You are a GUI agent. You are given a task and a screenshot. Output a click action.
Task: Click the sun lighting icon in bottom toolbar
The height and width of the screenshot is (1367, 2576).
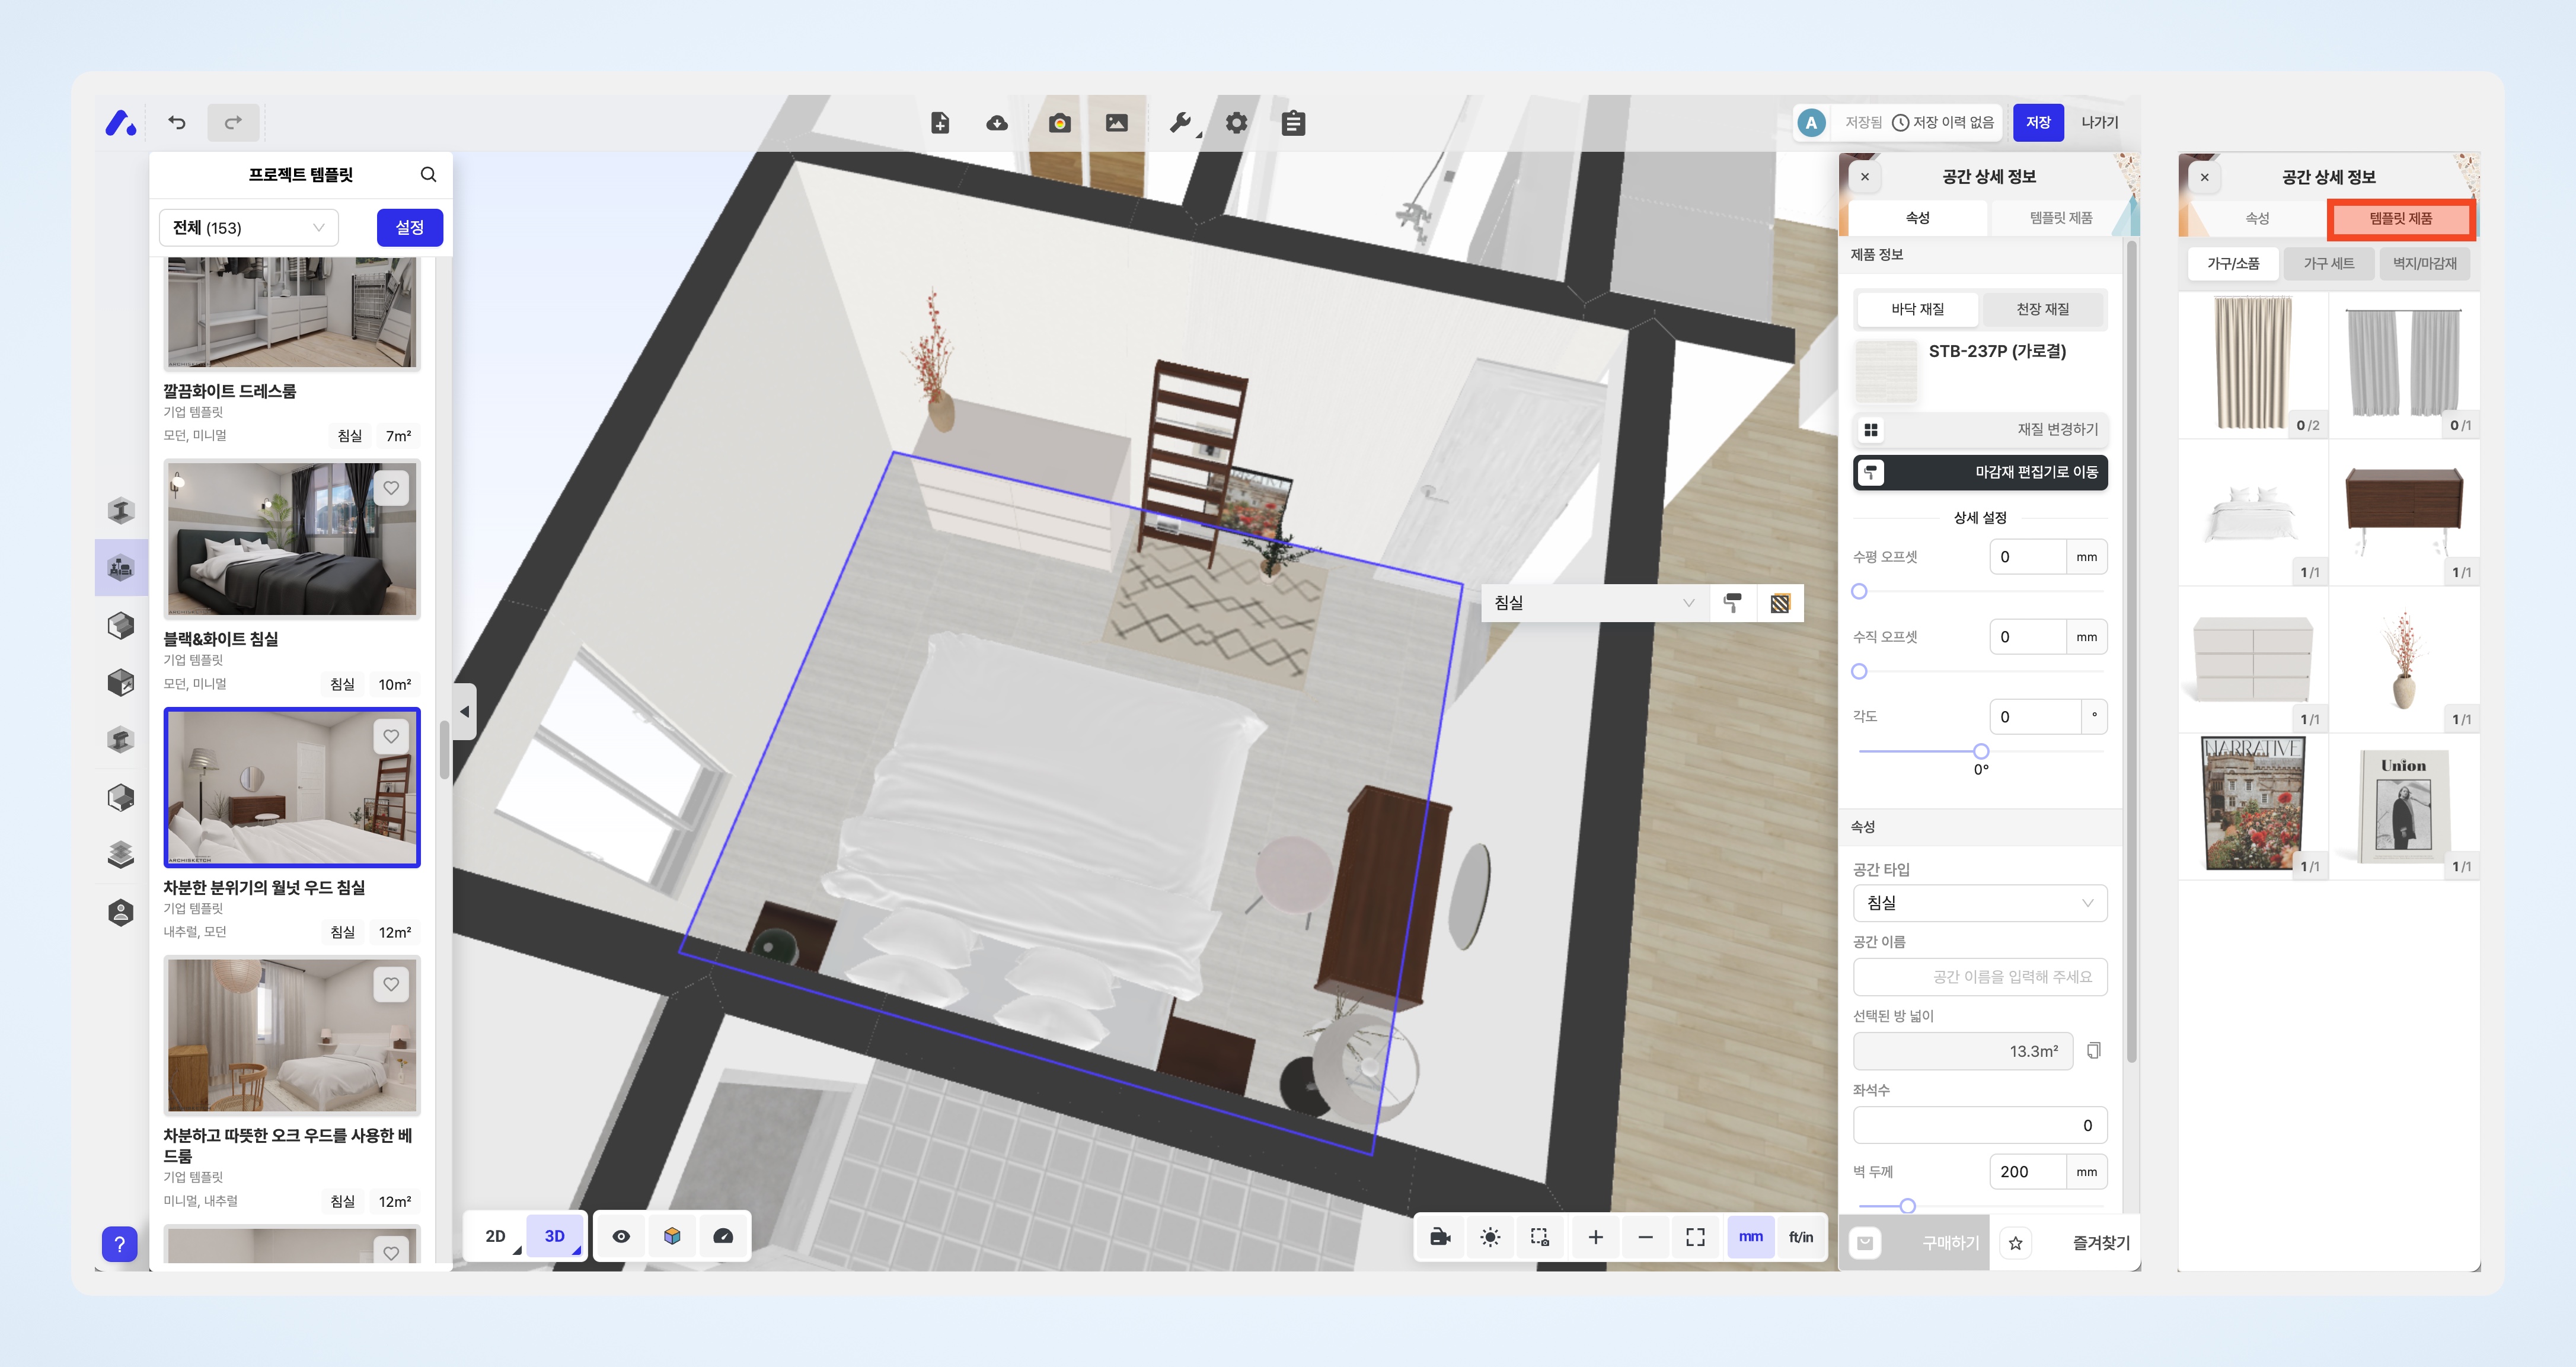tap(1490, 1237)
